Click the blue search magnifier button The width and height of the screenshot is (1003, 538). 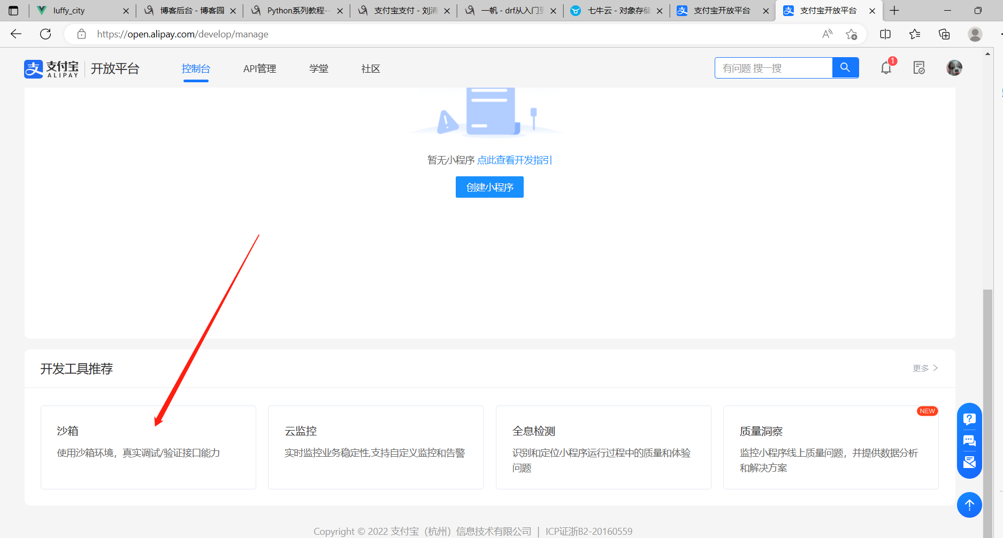point(845,68)
